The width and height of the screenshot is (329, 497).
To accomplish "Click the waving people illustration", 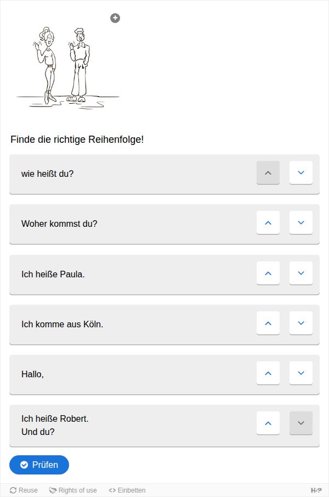I will tap(68, 68).
